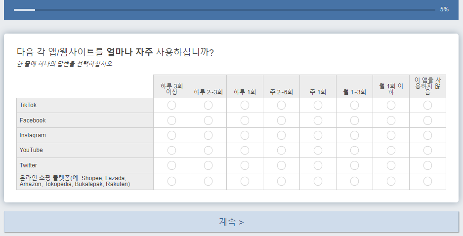Pick TikTok 이 앱을 사용하지 않음 radio
This screenshot has height=236, width=463.
428,105
